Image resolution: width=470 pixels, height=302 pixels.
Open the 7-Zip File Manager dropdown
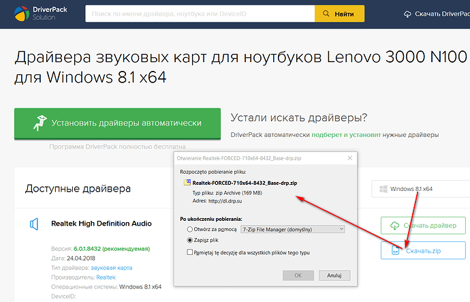(x=296, y=229)
